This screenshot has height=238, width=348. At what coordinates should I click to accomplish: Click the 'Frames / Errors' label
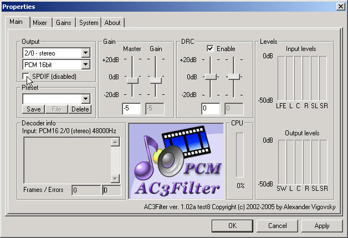coord(43,190)
